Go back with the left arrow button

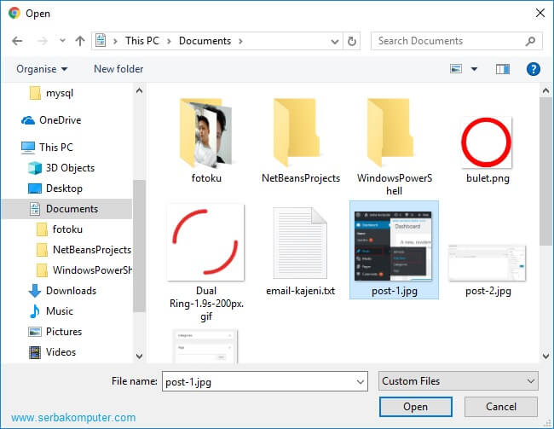pyautogui.click(x=17, y=41)
